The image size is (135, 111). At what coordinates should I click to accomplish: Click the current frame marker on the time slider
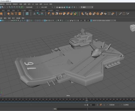pyautogui.click(x=87, y=100)
